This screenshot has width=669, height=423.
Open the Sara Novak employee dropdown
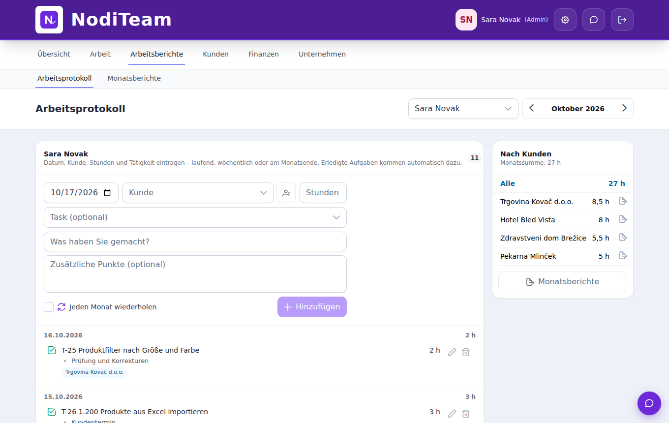tap(463, 109)
